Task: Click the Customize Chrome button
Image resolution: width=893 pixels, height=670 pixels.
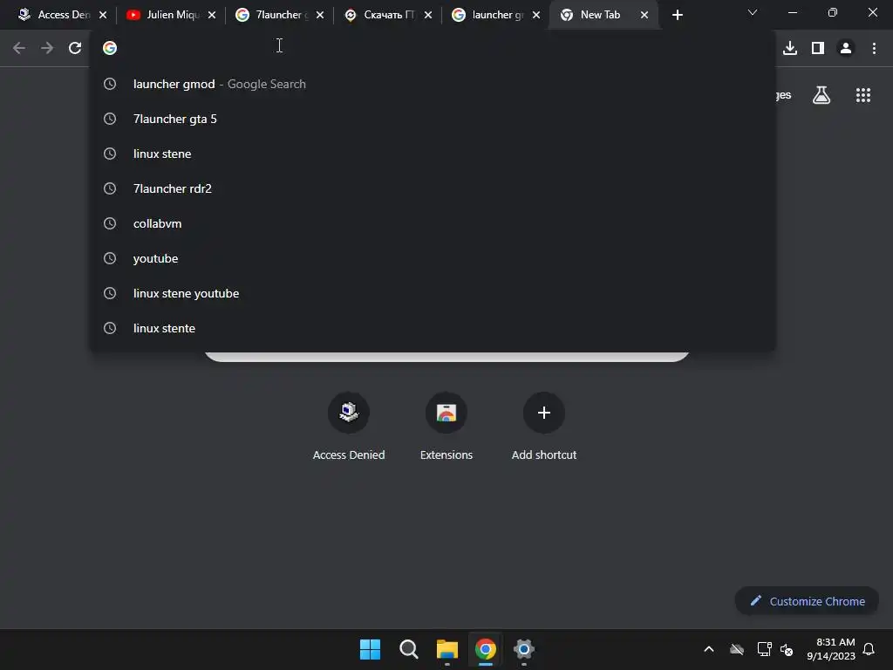Action: 807,601
